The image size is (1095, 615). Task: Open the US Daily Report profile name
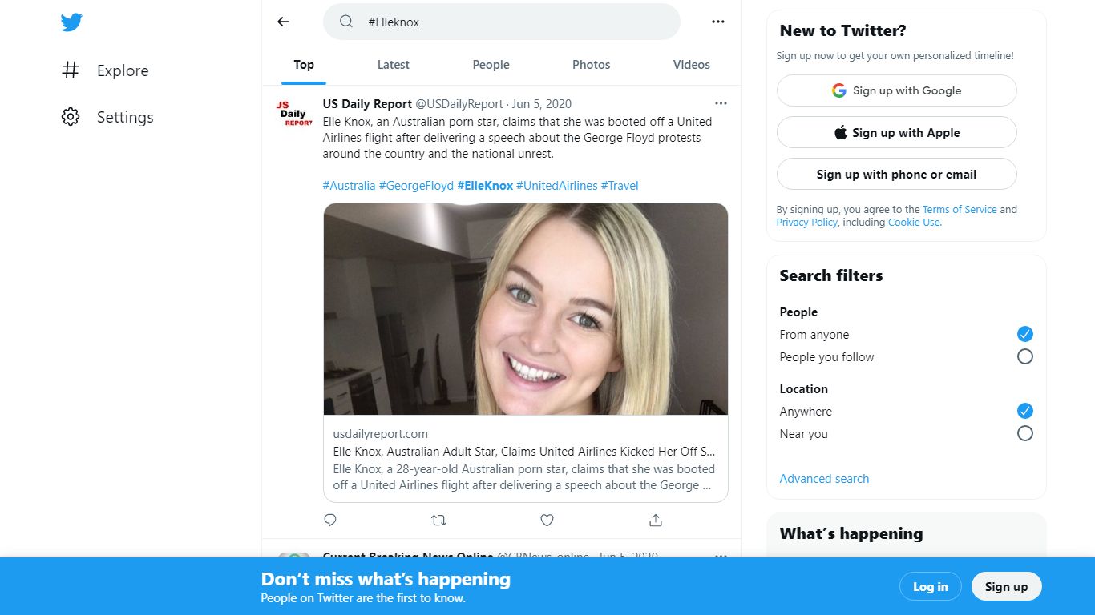click(x=367, y=103)
